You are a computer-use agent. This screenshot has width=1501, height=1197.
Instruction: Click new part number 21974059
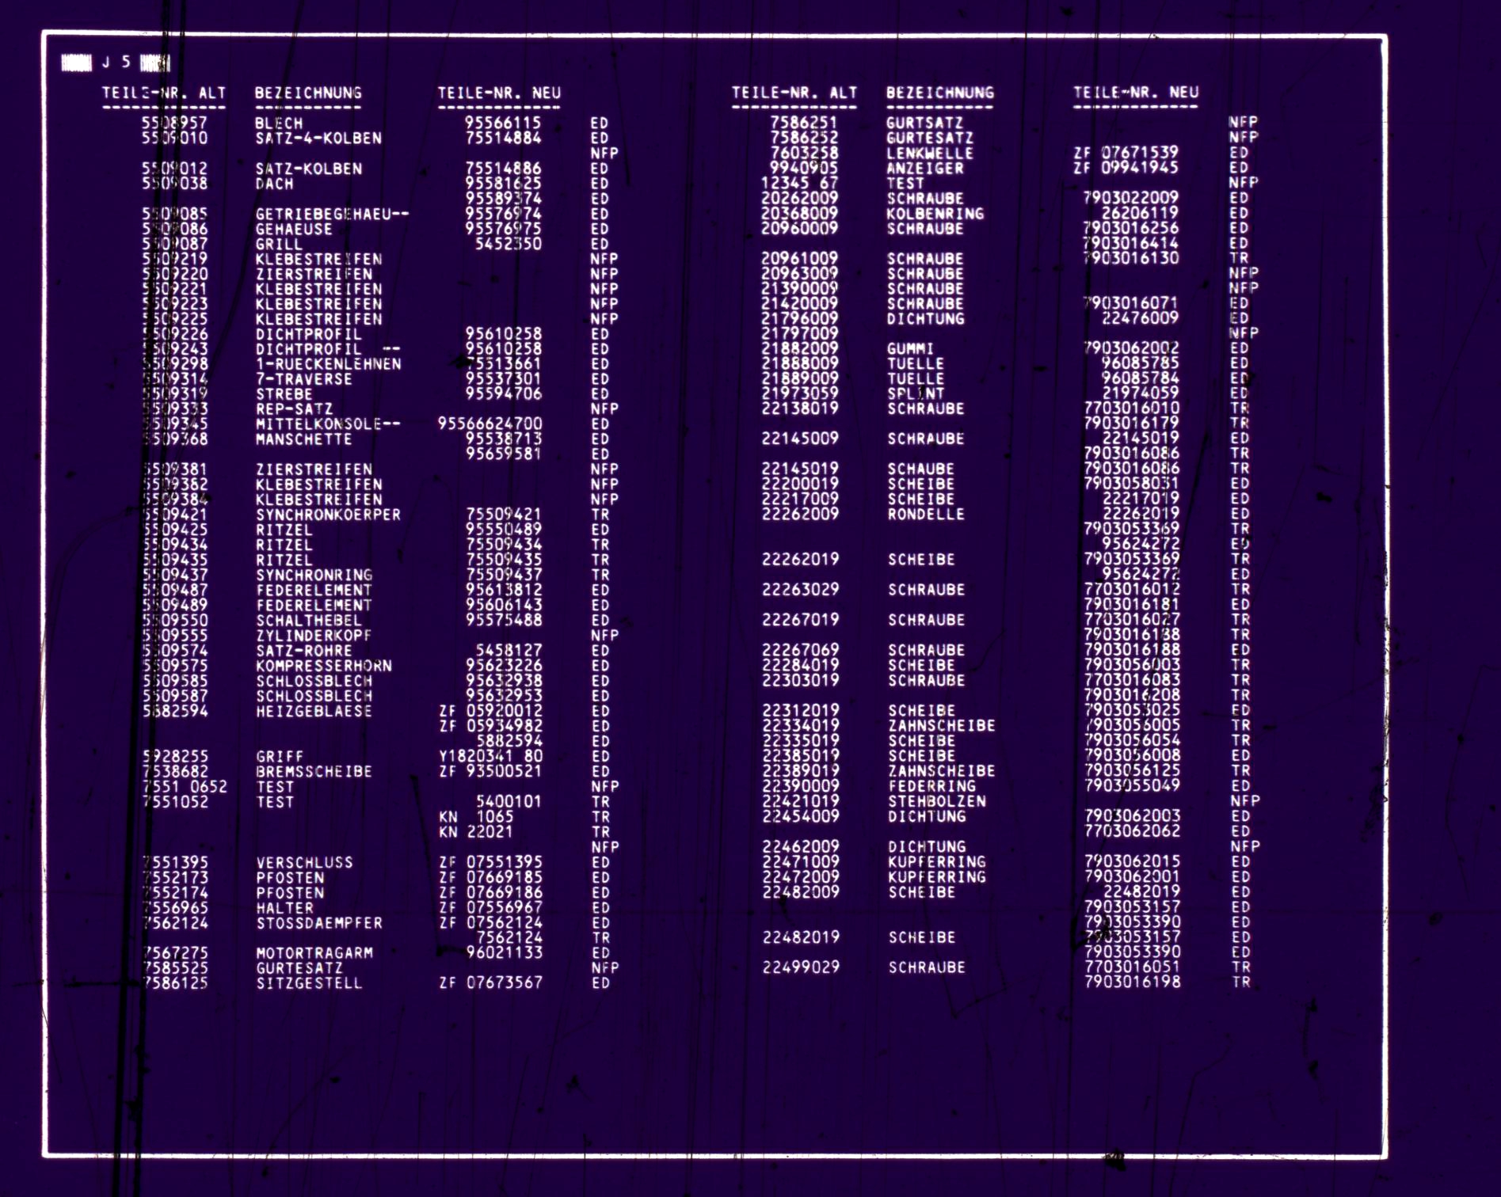1141,393
